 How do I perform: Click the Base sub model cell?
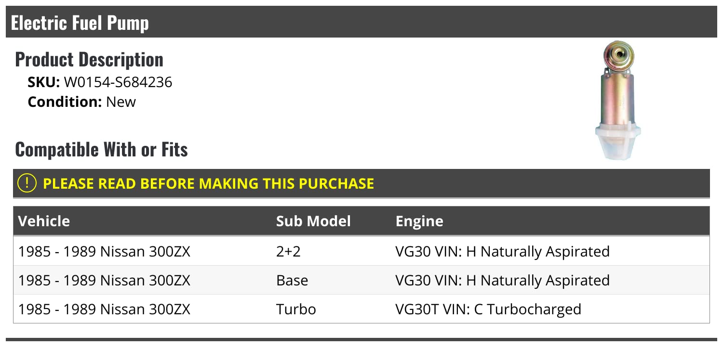292,280
